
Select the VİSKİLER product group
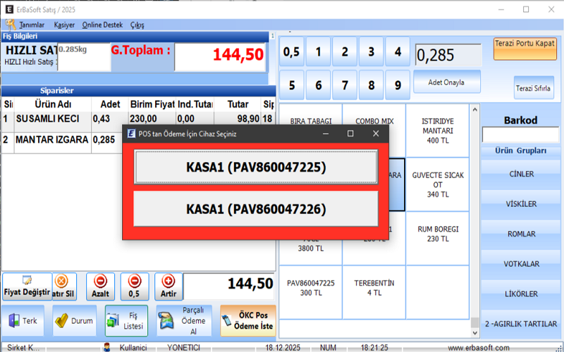click(x=522, y=204)
